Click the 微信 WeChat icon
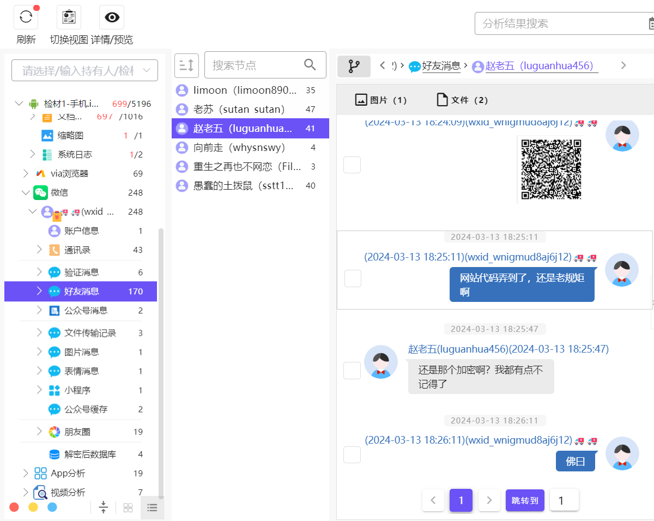This screenshot has height=521, width=654. click(x=40, y=192)
